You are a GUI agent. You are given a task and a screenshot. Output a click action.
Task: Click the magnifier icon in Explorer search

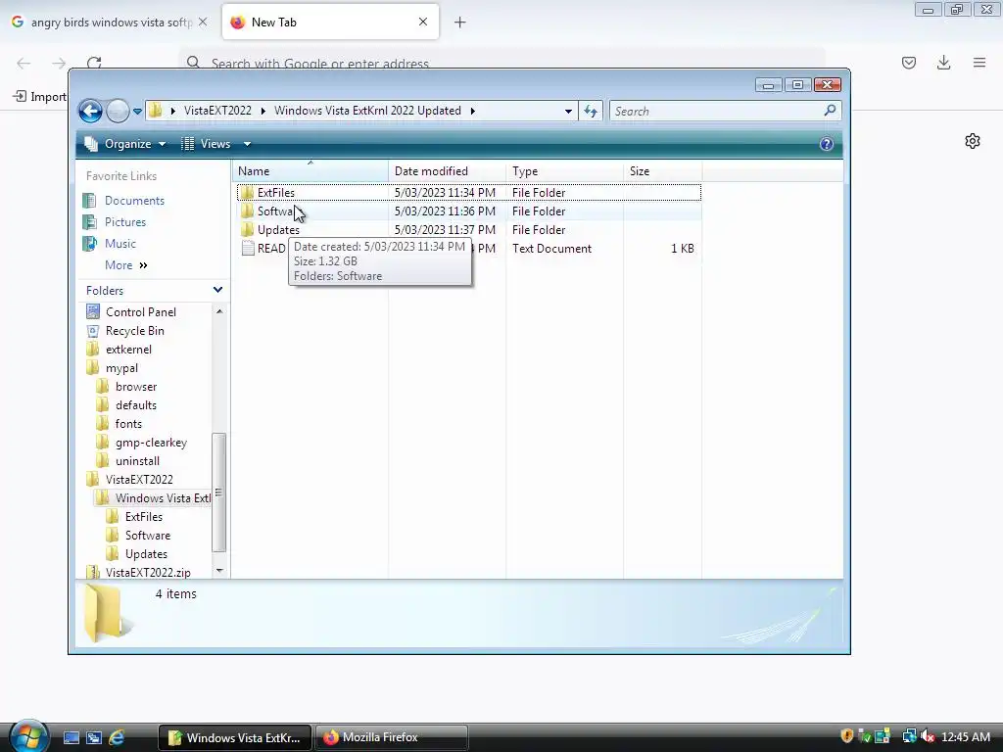[x=830, y=111]
